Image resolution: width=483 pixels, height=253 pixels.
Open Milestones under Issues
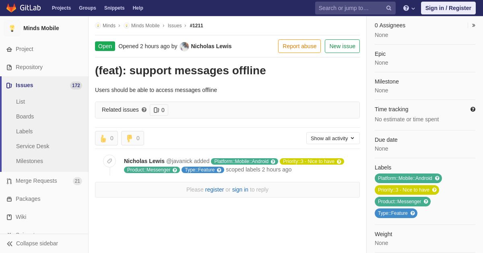coord(29,161)
